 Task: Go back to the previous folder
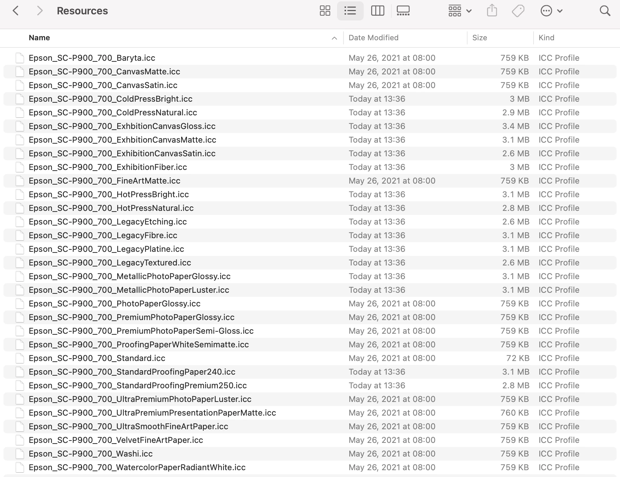[16, 11]
